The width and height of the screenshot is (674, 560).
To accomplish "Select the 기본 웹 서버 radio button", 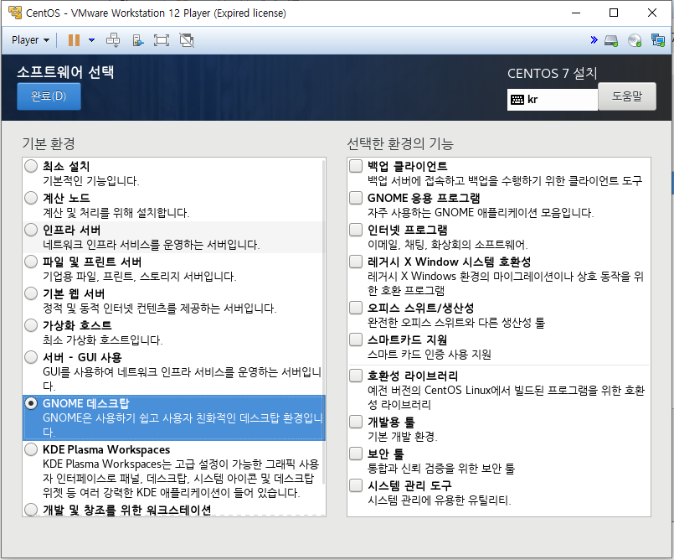I will coord(31,293).
